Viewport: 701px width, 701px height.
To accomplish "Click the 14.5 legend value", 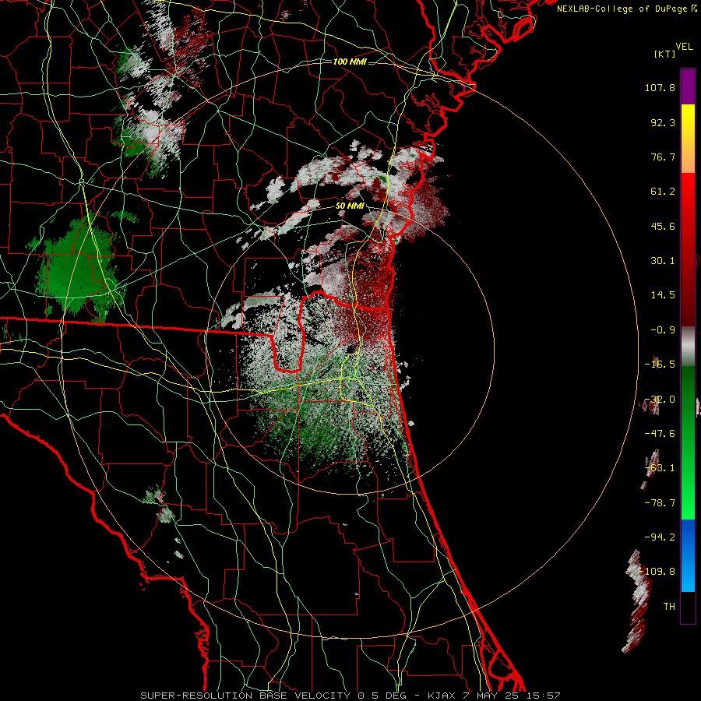I will (663, 295).
